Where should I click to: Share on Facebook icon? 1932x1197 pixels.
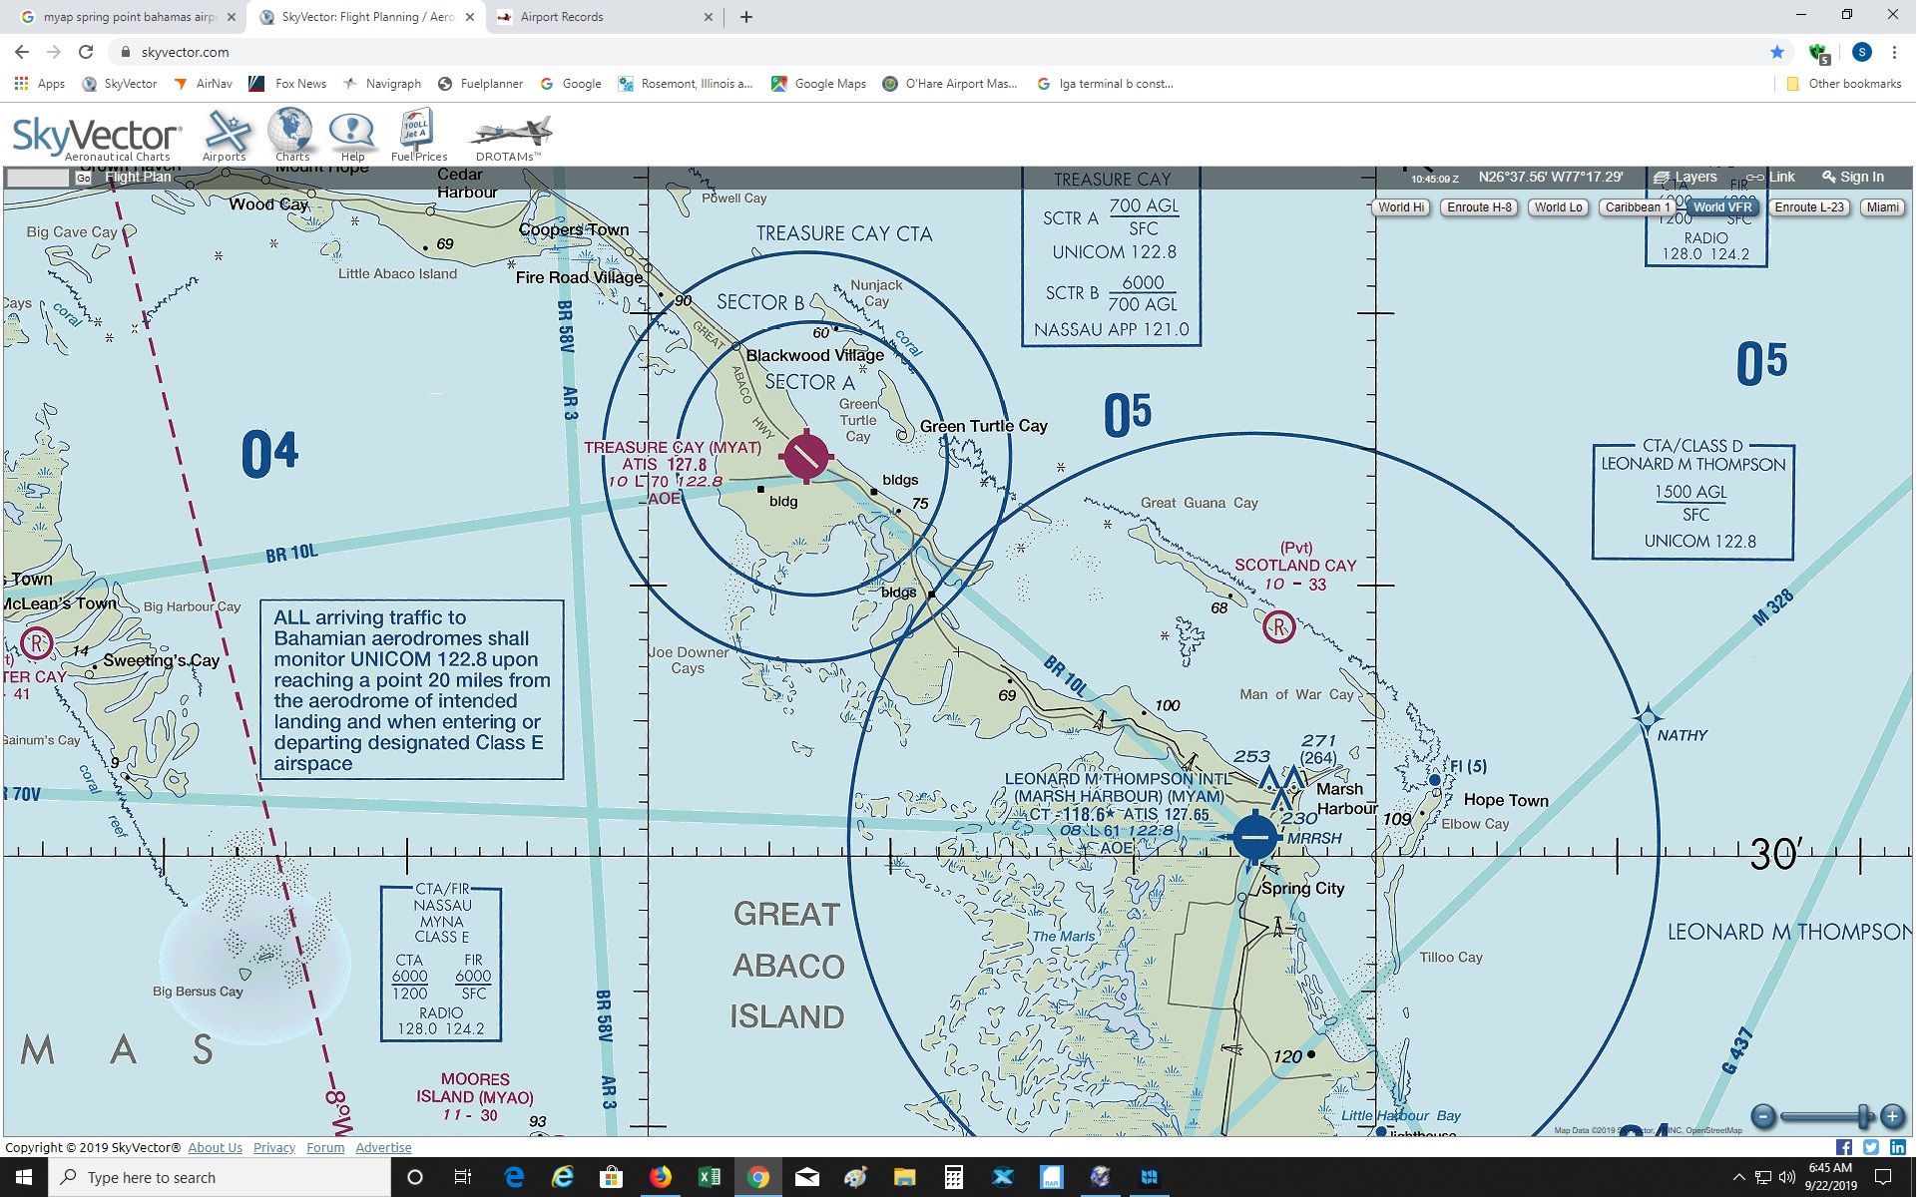(1843, 1147)
